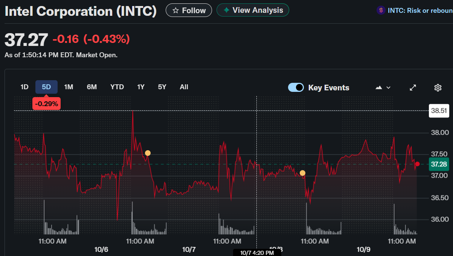The image size is (453, 256).
Task: Expand chart to full screen
Action: [x=413, y=88]
